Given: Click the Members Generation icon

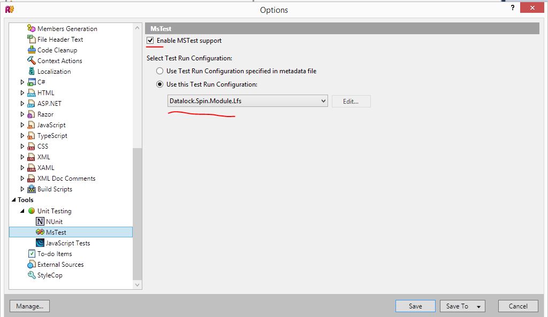Looking at the screenshot, I should click(32, 28).
